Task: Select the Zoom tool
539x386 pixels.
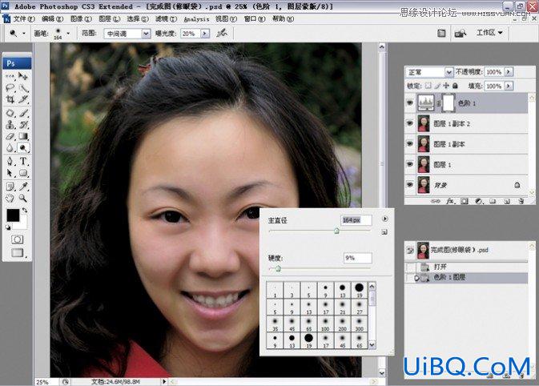Action: click(23, 199)
